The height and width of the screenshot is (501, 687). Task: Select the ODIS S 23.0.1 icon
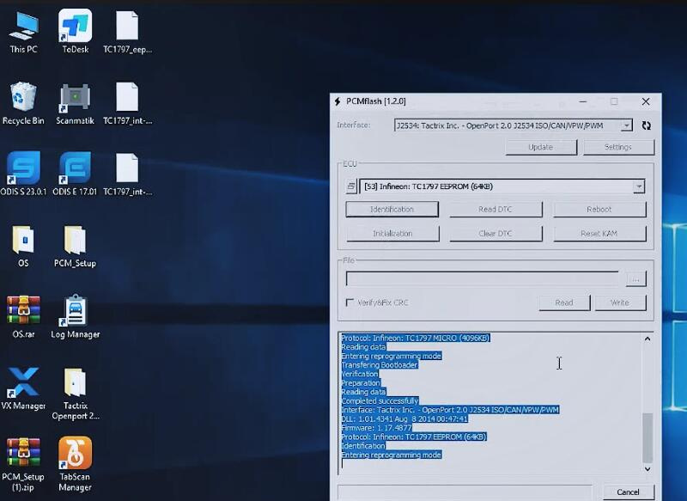[23, 168]
